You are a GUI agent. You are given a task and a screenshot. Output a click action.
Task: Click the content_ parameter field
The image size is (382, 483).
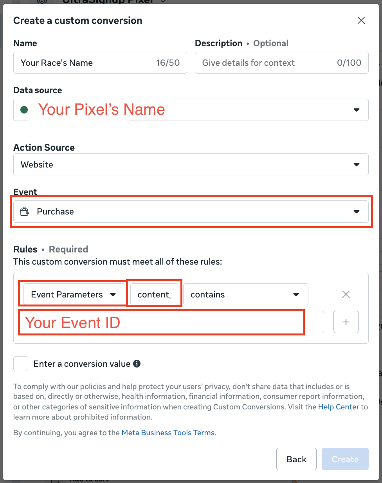tap(155, 294)
